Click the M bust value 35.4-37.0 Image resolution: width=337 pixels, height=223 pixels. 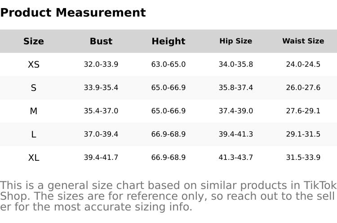point(101,111)
